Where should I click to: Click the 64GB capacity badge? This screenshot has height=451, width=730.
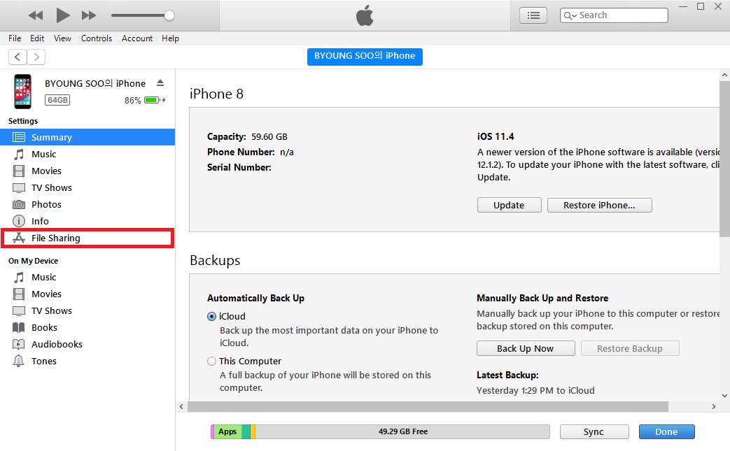click(57, 100)
